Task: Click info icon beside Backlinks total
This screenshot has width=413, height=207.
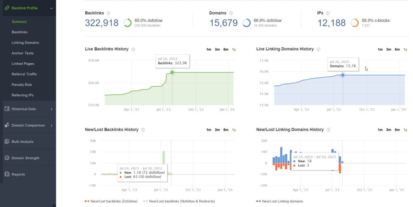Action: tap(108, 13)
